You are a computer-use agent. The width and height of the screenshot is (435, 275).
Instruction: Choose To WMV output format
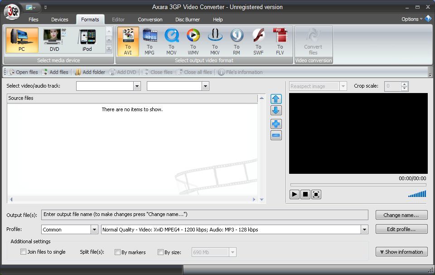coord(193,41)
